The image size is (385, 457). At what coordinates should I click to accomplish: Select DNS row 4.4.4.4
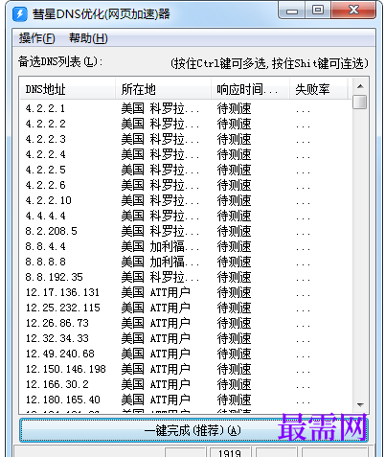pyautogui.click(x=185, y=216)
